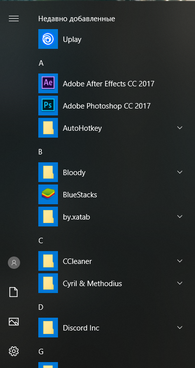
Task: Expand the CCleaner folder chevron
Action: [x=180, y=261]
